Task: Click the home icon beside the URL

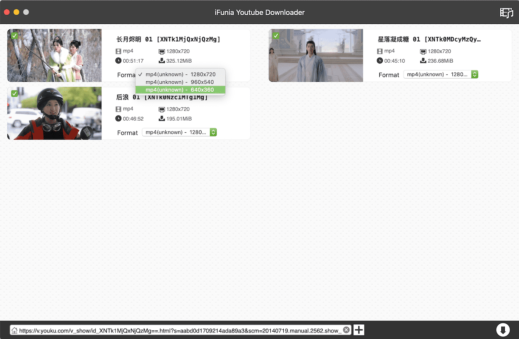Action: 14,331
